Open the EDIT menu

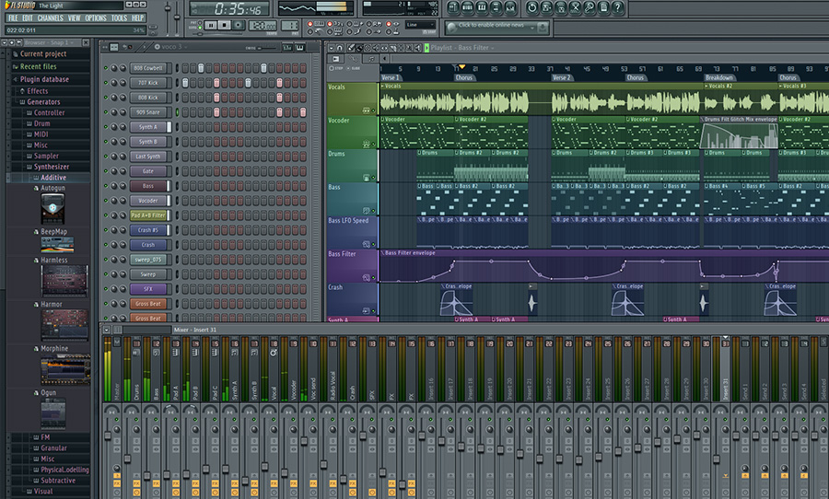tap(28, 18)
